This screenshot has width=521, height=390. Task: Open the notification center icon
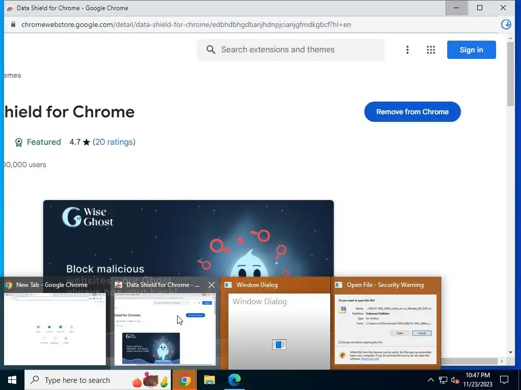[x=504, y=380]
